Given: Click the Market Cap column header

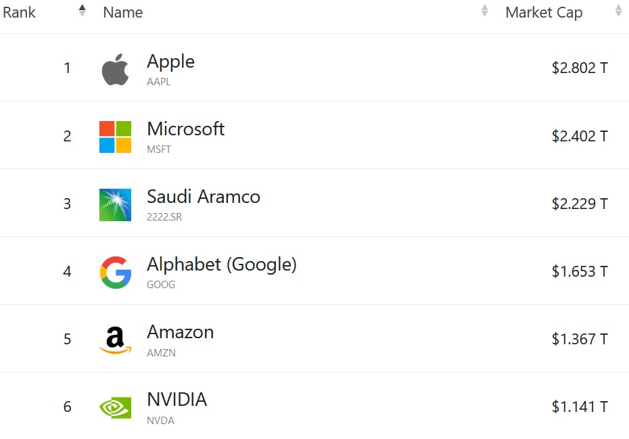Looking at the screenshot, I should pyautogui.click(x=544, y=12).
